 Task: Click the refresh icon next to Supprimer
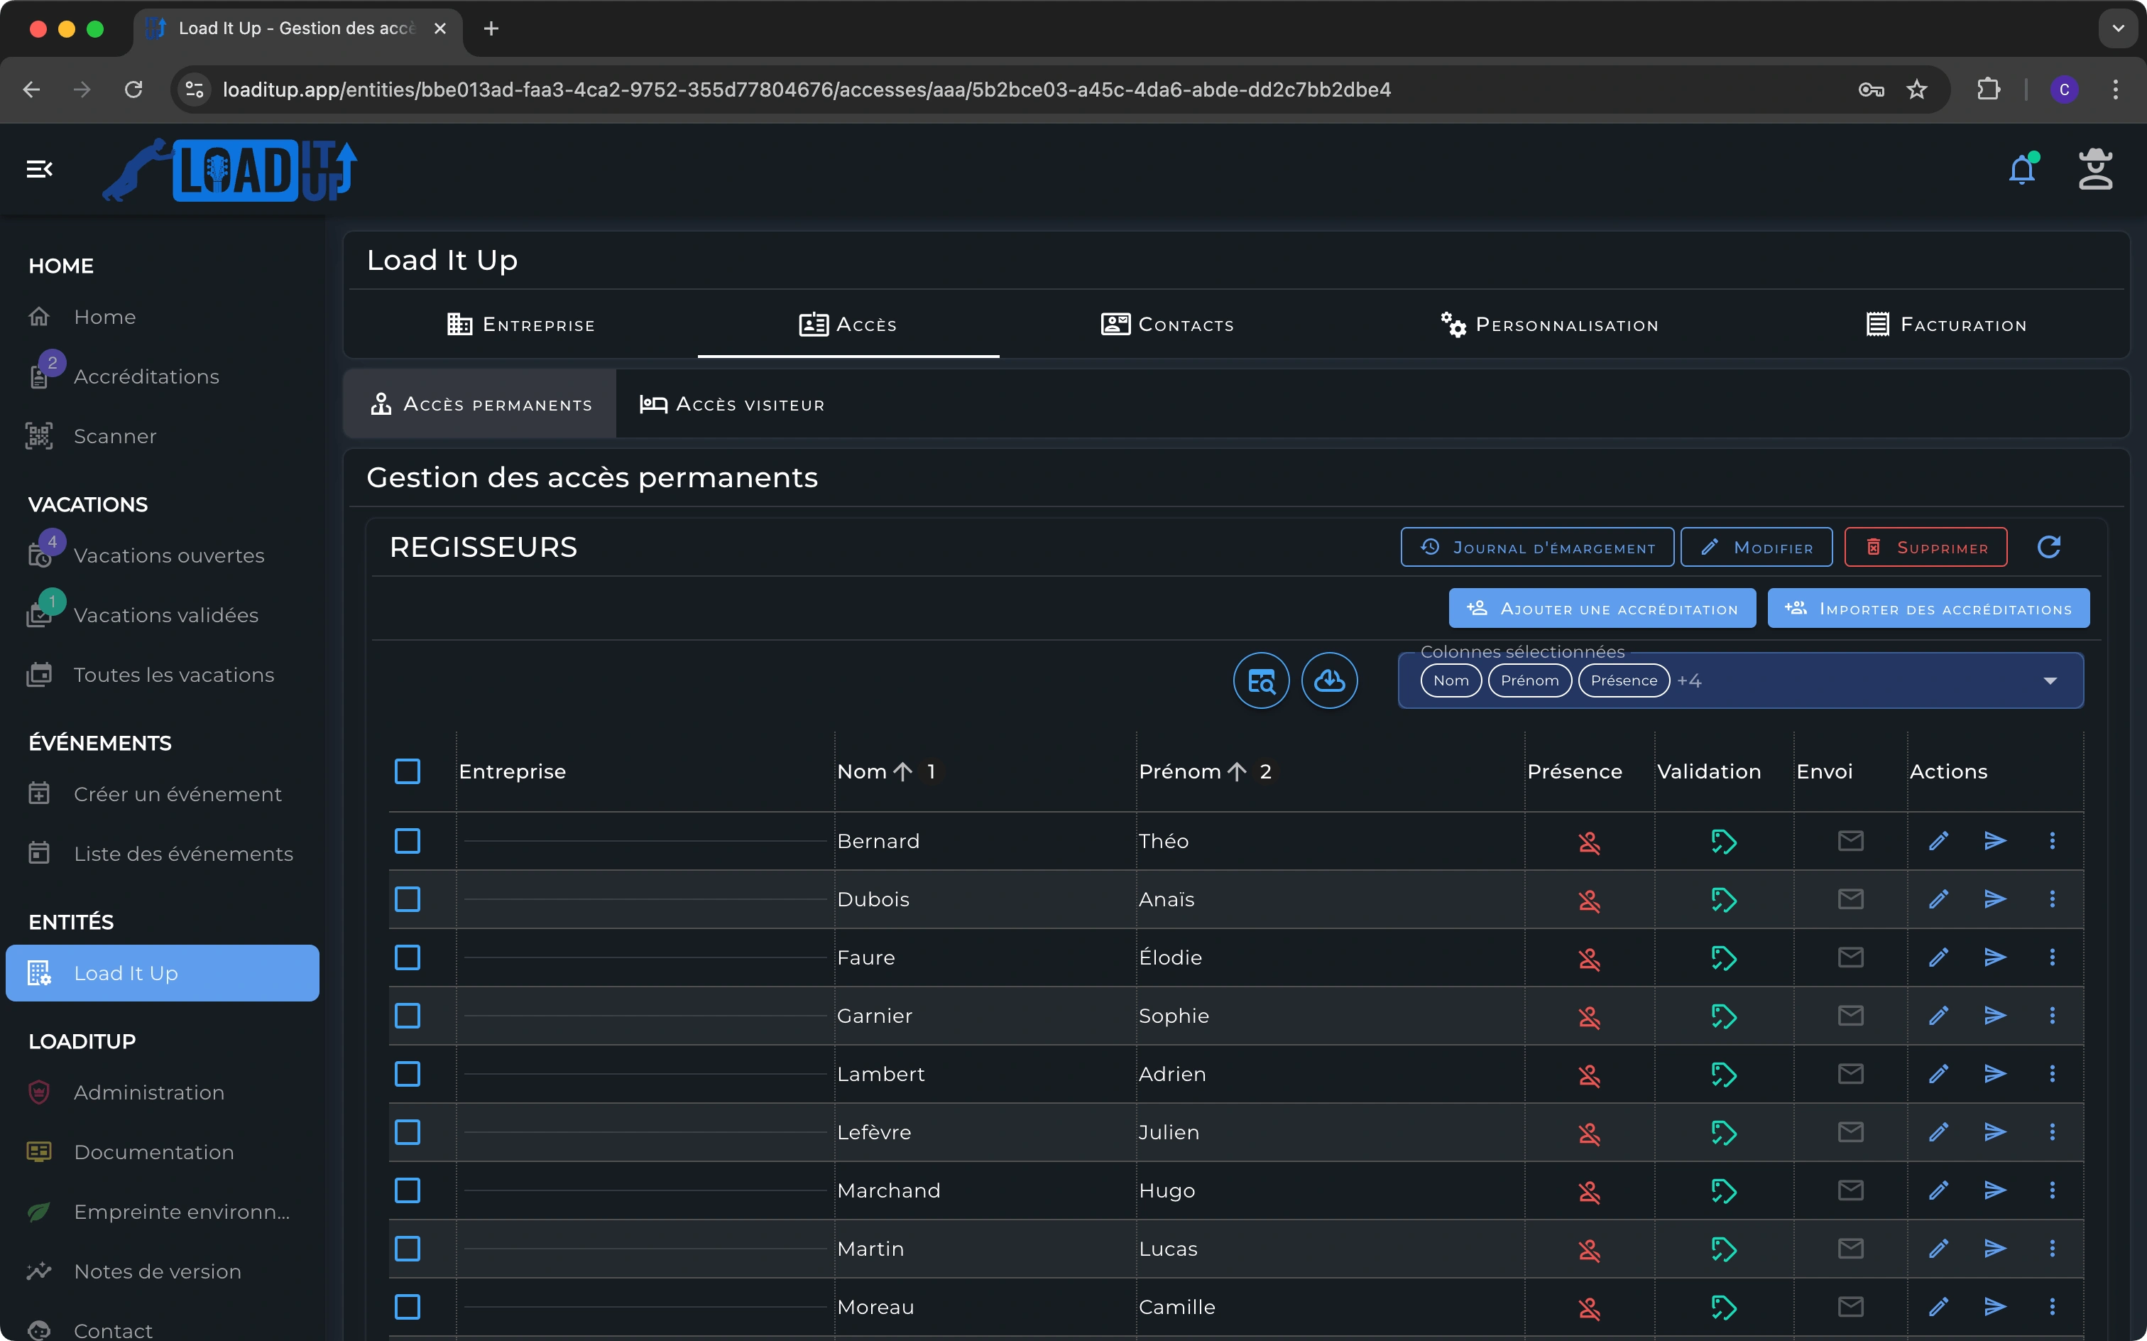(x=2048, y=547)
